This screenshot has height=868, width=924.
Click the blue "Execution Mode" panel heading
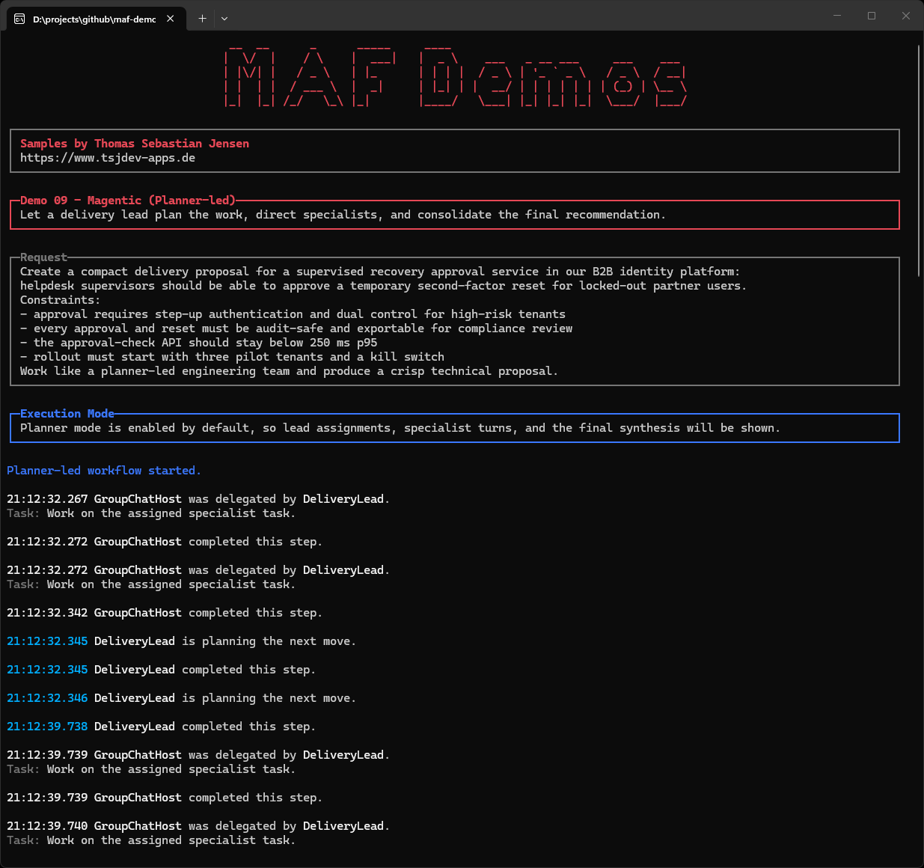(67, 414)
